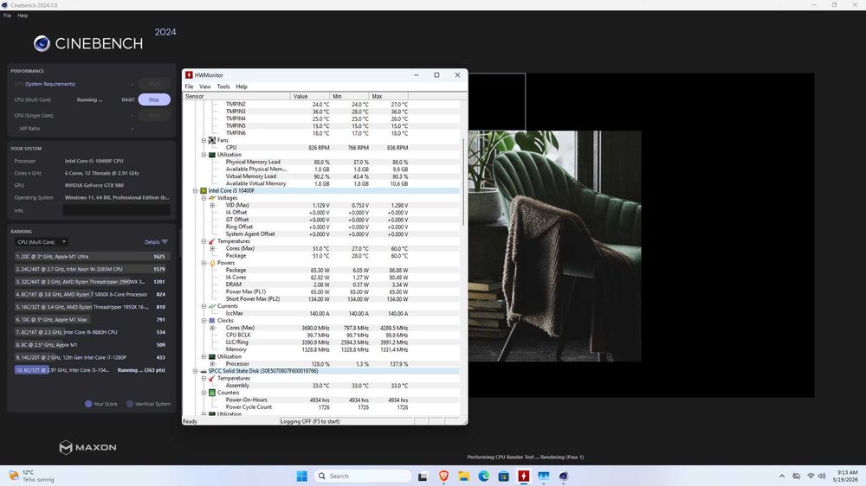Click the Sensor column header
This screenshot has width=866, height=486.
[x=237, y=97]
